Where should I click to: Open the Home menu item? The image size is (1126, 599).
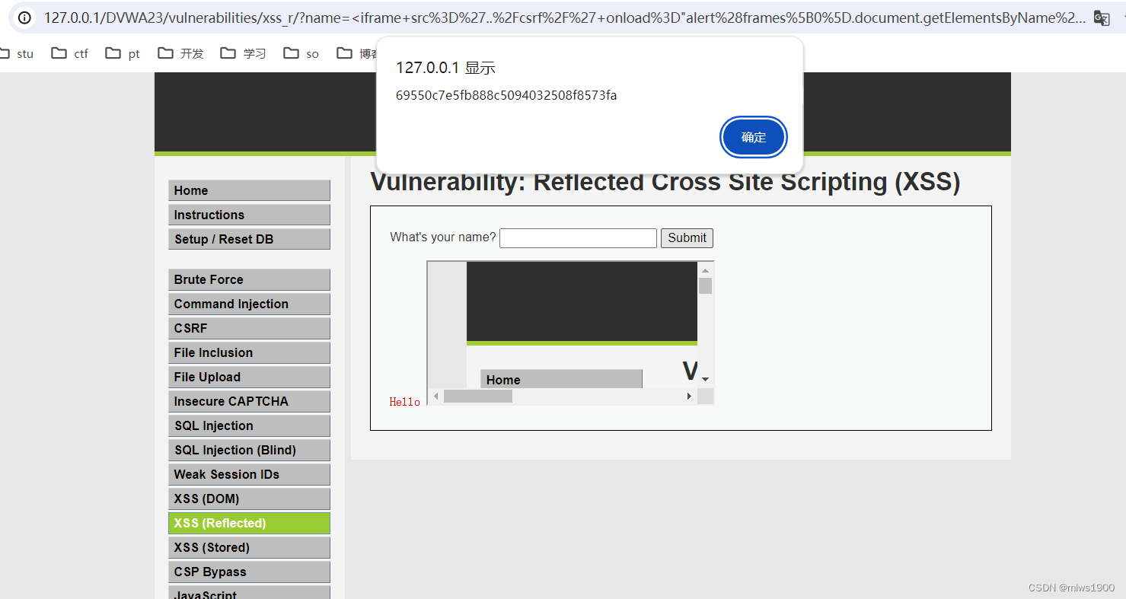(249, 190)
